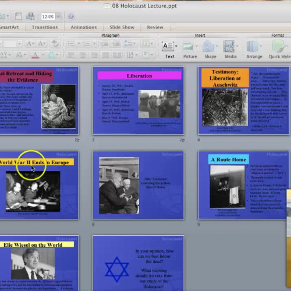The width and height of the screenshot is (291, 291).
Task: Click the Shape insert icon
Action: [x=208, y=46]
